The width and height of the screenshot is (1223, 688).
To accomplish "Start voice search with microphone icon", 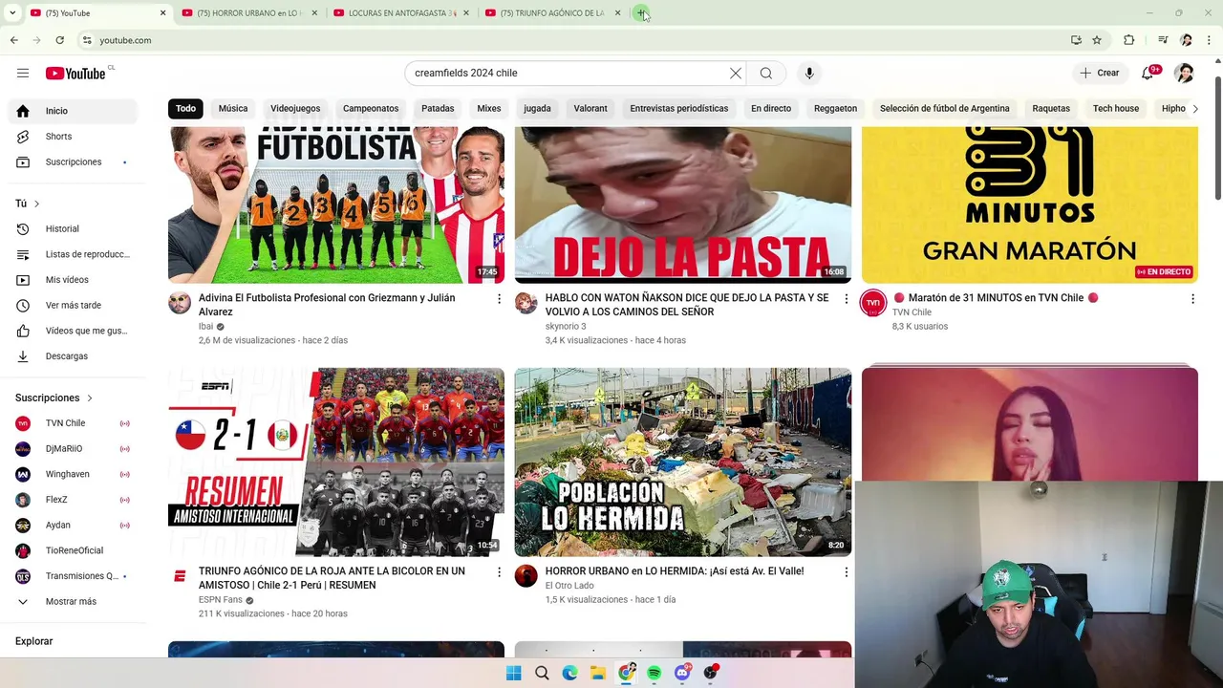I will (809, 74).
